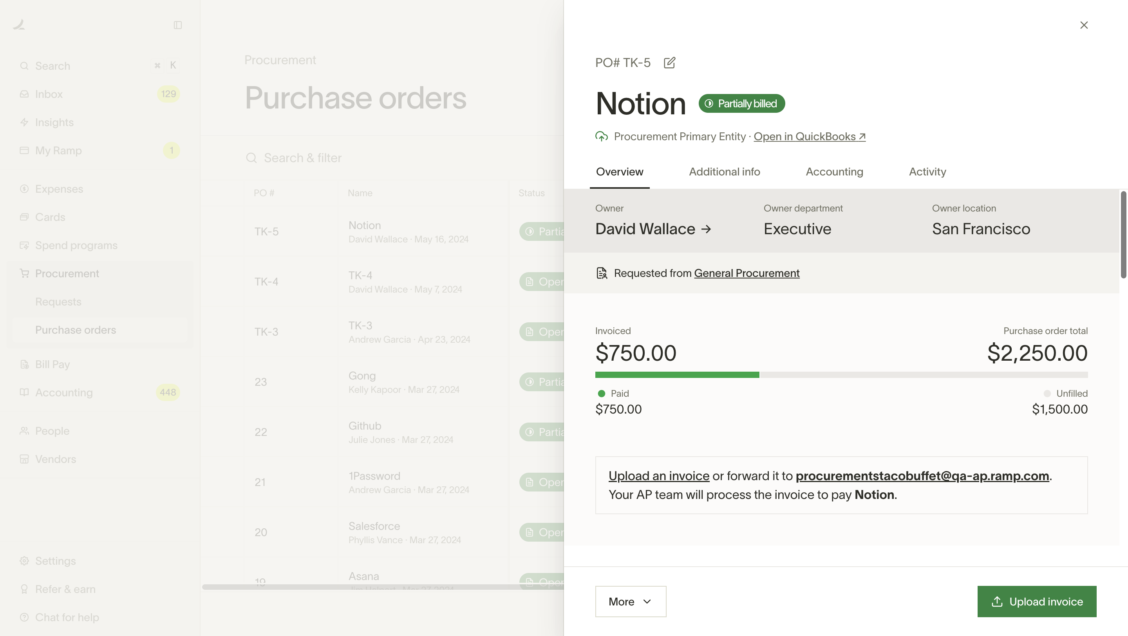Image resolution: width=1128 pixels, height=636 pixels.
Task: Click the Bill Pay icon
Action: tap(25, 364)
